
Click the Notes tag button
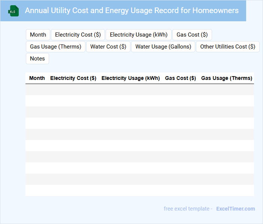(x=37, y=59)
